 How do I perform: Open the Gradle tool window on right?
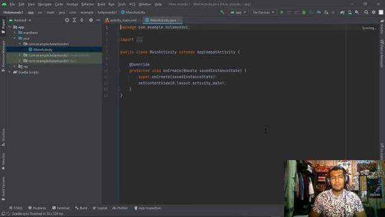(x=382, y=27)
